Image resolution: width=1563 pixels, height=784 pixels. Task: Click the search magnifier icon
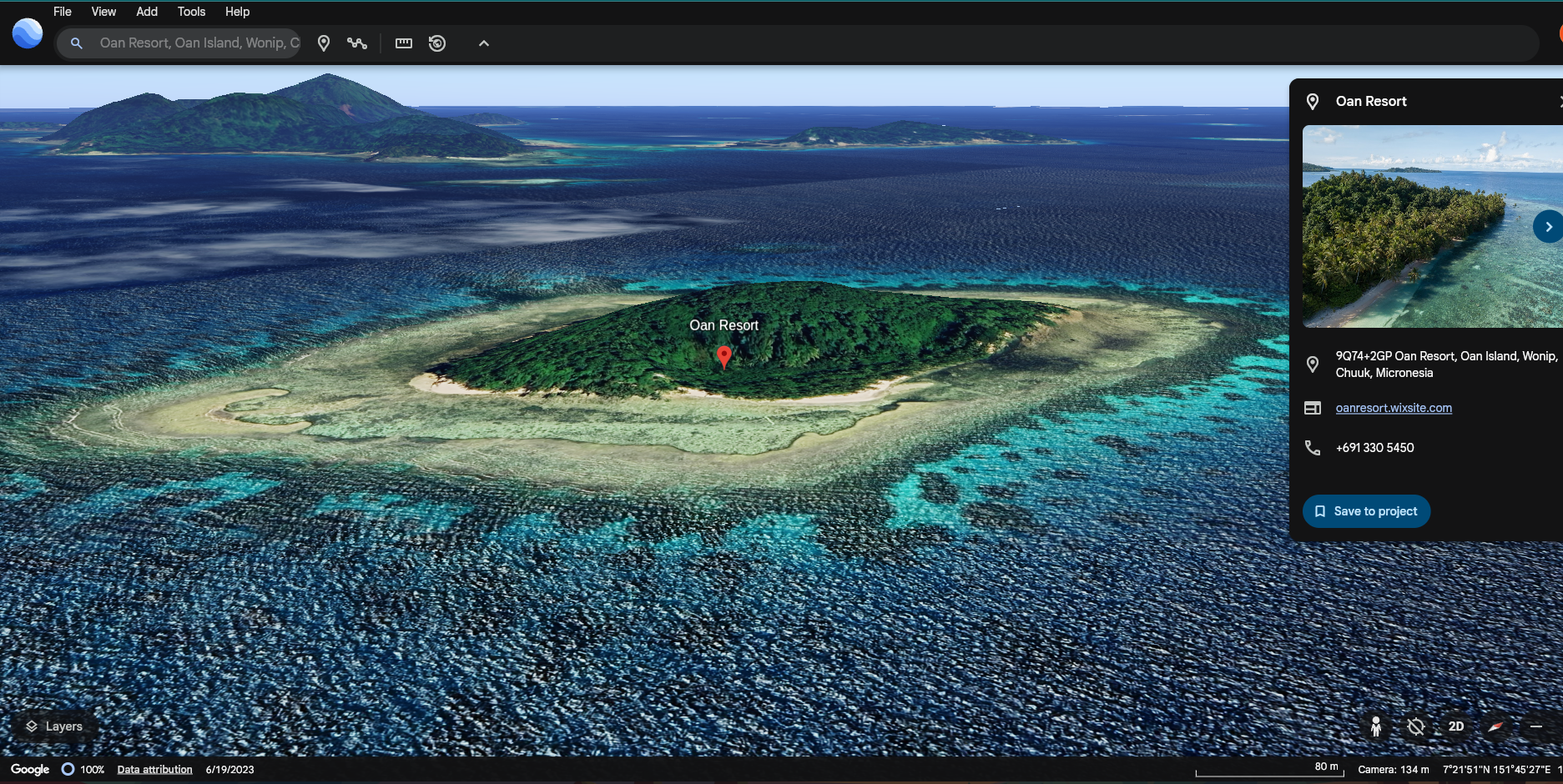[x=77, y=43]
